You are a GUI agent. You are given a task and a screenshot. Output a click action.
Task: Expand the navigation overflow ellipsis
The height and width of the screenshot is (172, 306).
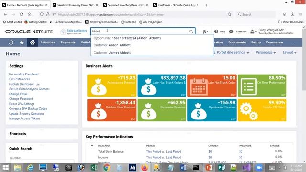pyautogui.click(x=292, y=43)
